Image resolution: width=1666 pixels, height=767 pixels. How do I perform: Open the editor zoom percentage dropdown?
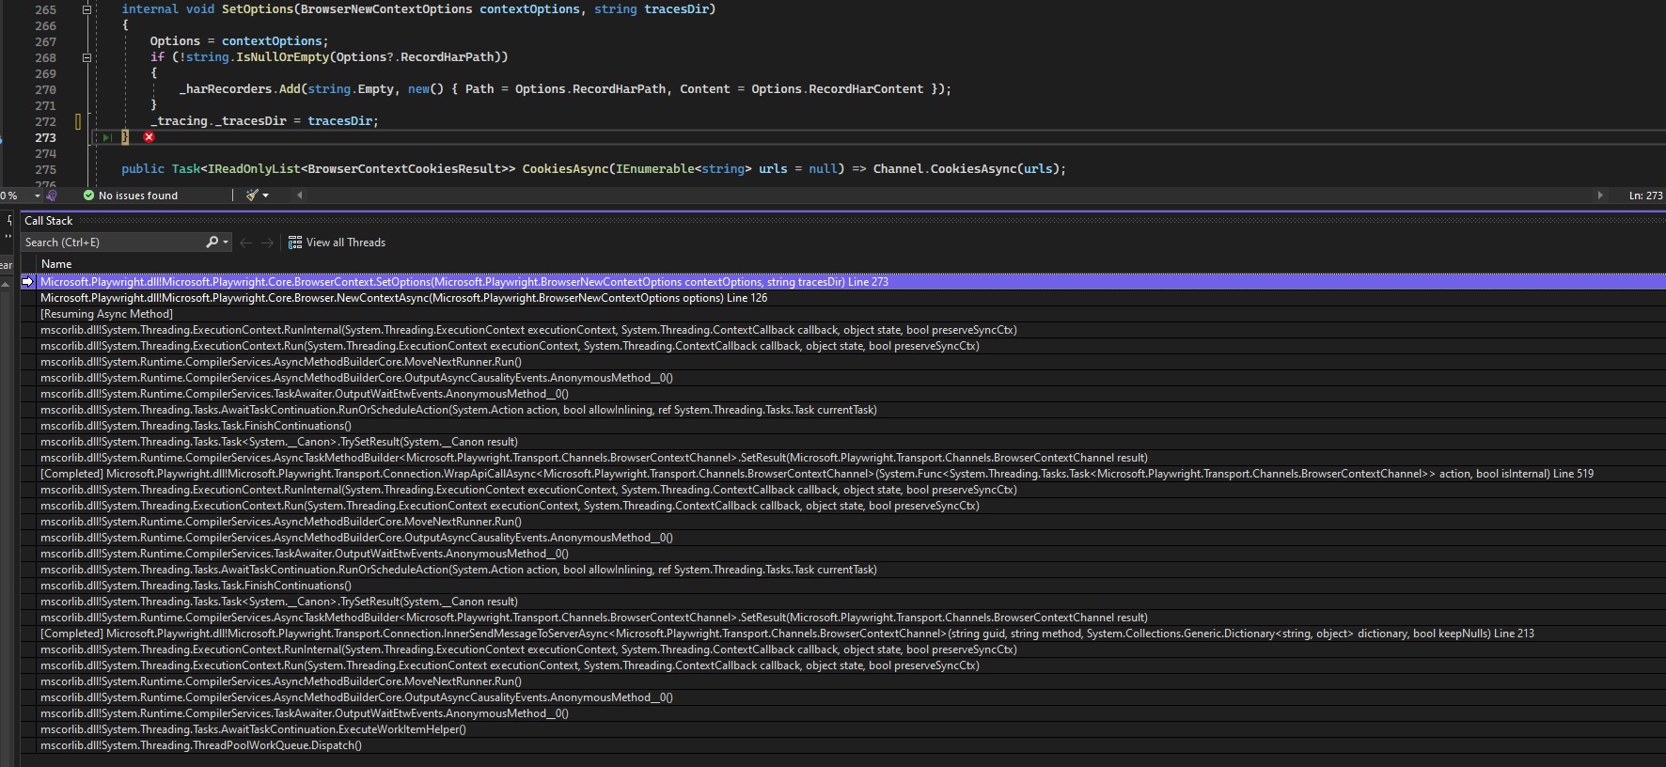click(37, 196)
